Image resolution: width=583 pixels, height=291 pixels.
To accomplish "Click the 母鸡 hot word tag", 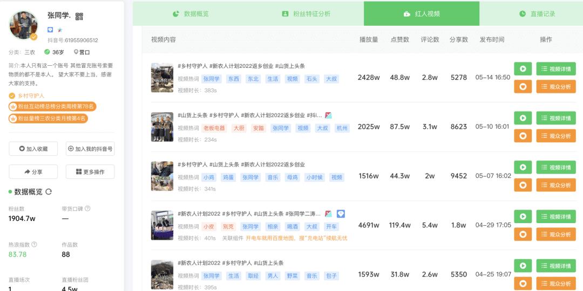I will point(292,177).
